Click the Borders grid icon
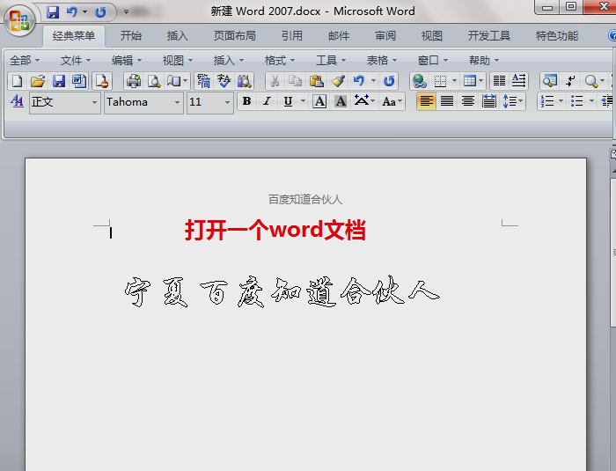Image resolution: width=616 pixels, height=471 pixels. point(440,81)
